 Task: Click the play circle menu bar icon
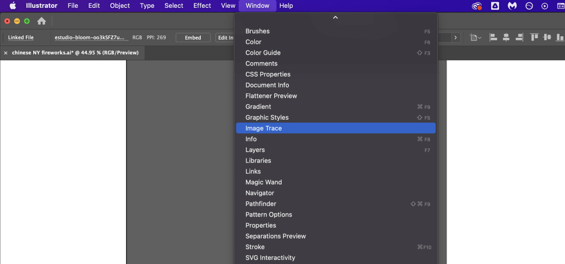coord(545,6)
